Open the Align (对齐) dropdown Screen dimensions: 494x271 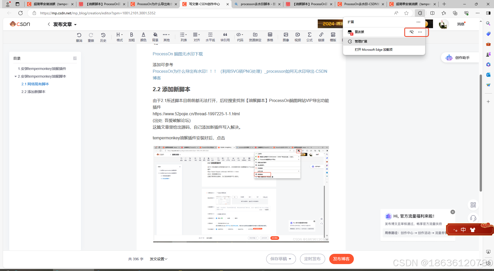click(197, 37)
